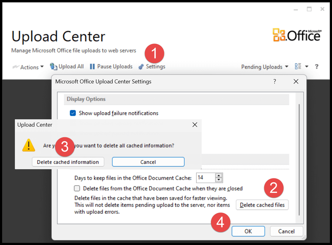Click OK in the settings dialog

point(248,231)
